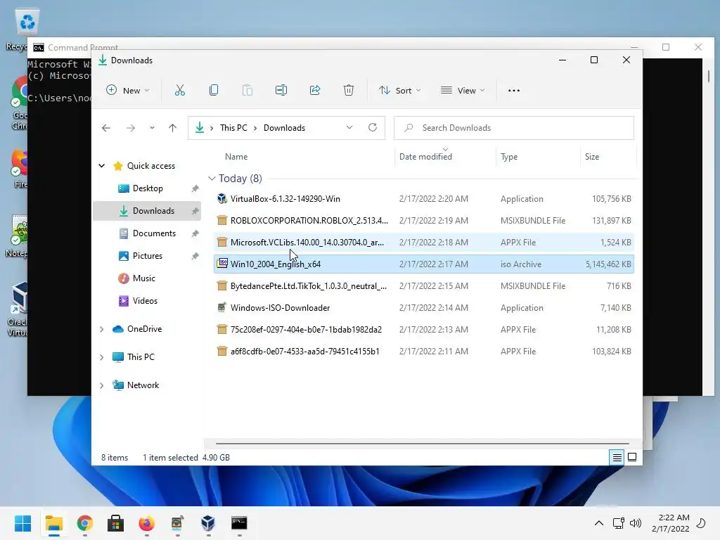The width and height of the screenshot is (720, 540).
Task: Click the Command Prompt window vertical scrollbar
Action: pos(709,76)
